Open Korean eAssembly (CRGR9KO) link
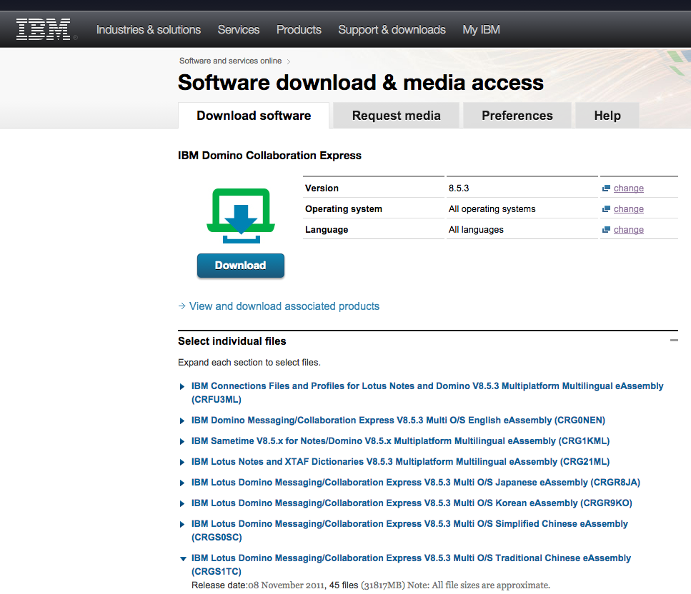 point(412,503)
